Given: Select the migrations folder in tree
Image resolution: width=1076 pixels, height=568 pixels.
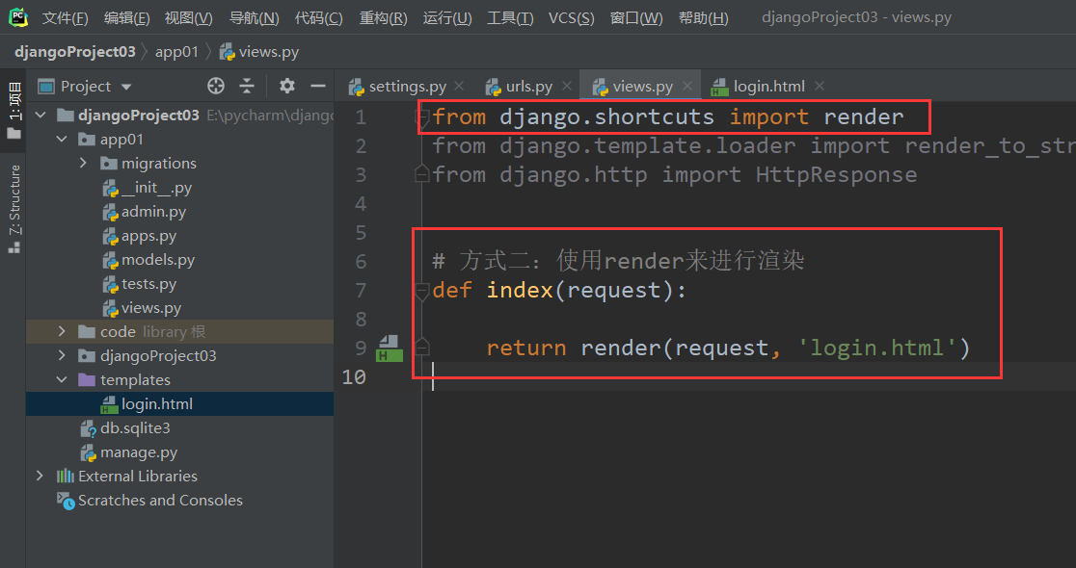Looking at the screenshot, I should coord(158,163).
